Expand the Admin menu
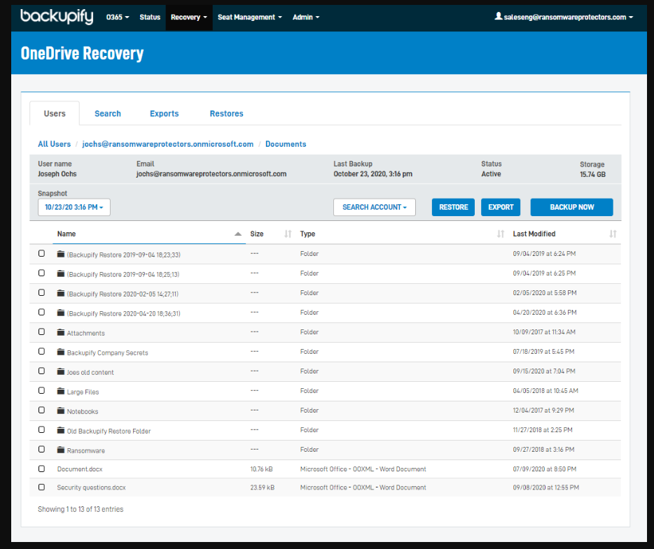The height and width of the screenshot is (549, 654). click(305, 17)
